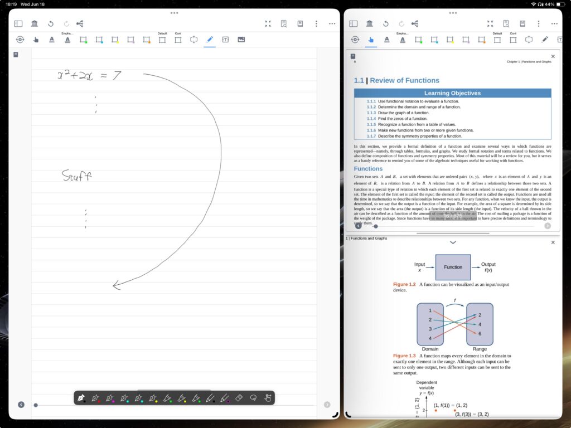Select the blue Pen tool

click(x=209, y=40)
